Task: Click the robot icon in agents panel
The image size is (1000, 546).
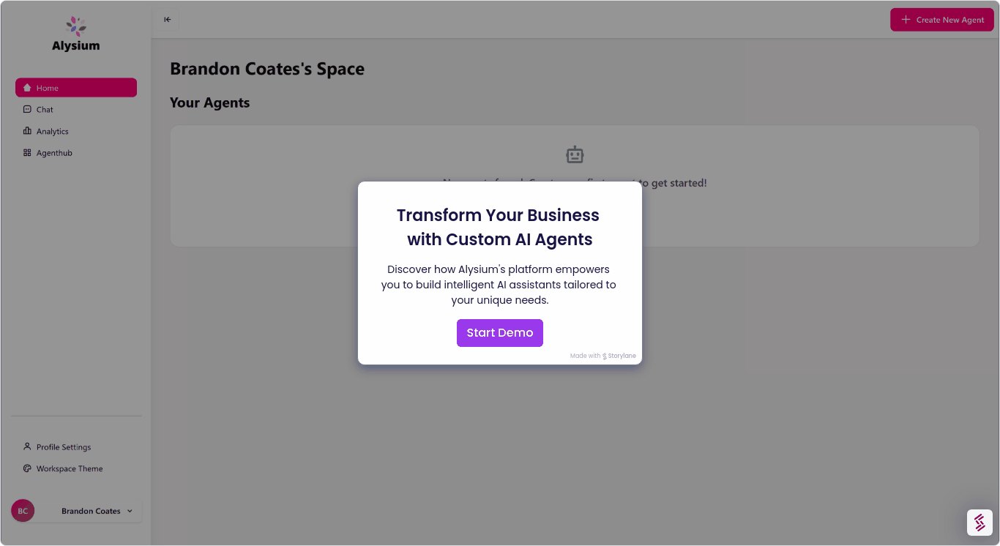Action: pos(575,154)
